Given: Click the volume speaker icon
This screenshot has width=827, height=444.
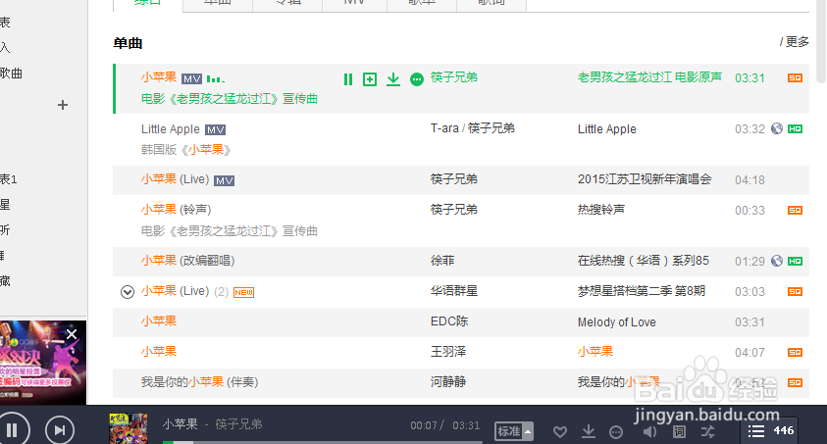Looking at the screenshot, I should [x=649, y=432].
